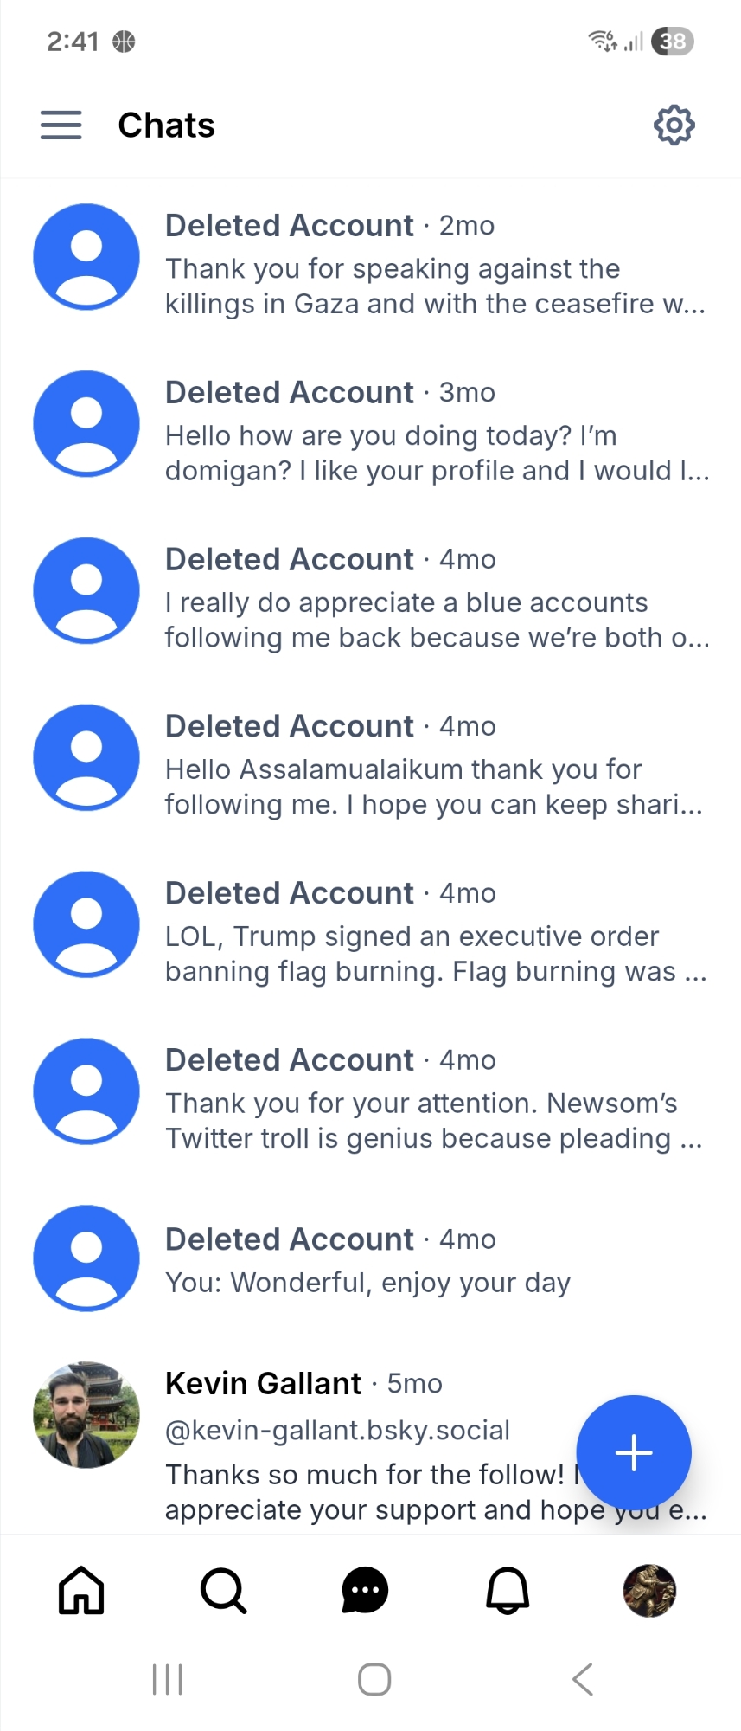The image size is (741, 1731).
Task: Go to the Home tab
Action: tap(81, 1591)
